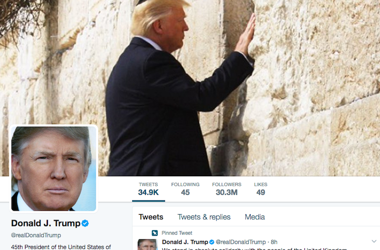Viewport: 380px width, 250px height.
Task: Click the Donald J. Trump profile name heading
Action: [x=46, y=223]
